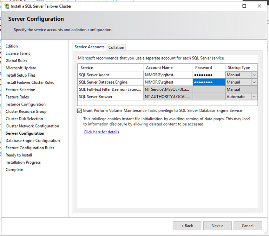This screenshot has width=269, height=236.
Task: Edit SQL Server Agent account name field
Action: pos(168,75)
